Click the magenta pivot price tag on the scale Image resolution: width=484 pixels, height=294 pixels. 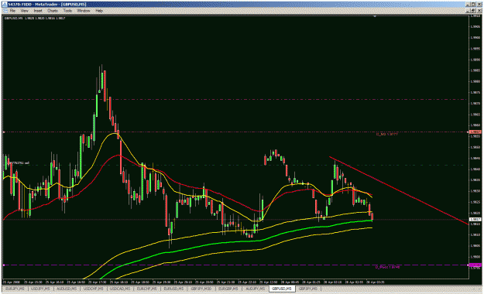(475, 265)
